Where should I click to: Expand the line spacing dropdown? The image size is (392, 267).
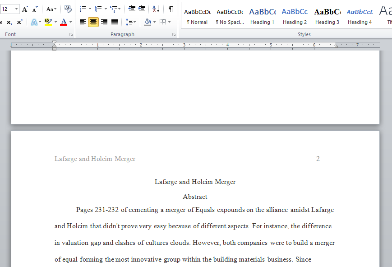coord(135,22)
